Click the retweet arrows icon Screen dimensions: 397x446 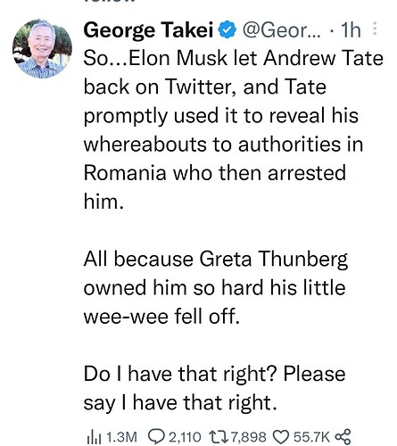point(219,437)
